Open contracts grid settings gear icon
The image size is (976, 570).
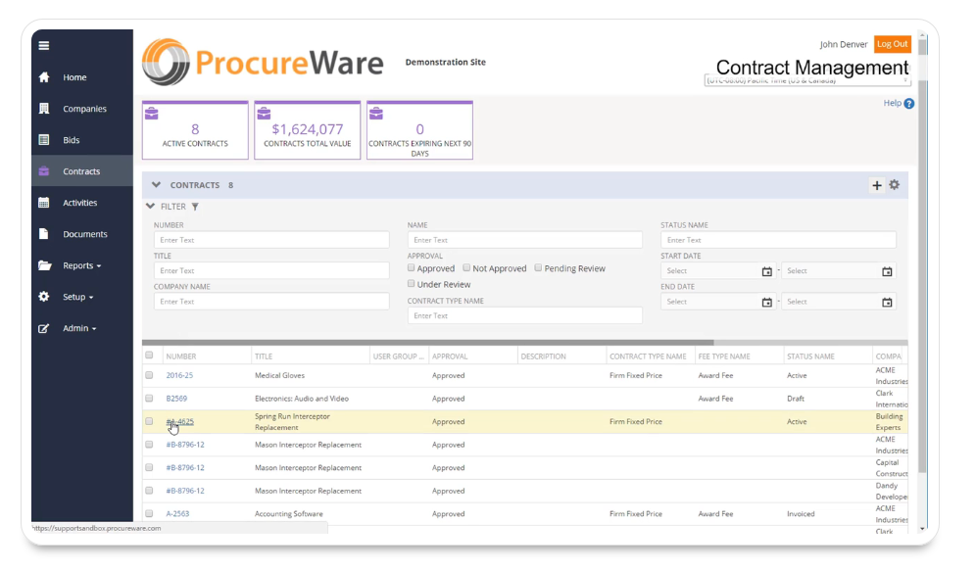[x=894, y=185]
